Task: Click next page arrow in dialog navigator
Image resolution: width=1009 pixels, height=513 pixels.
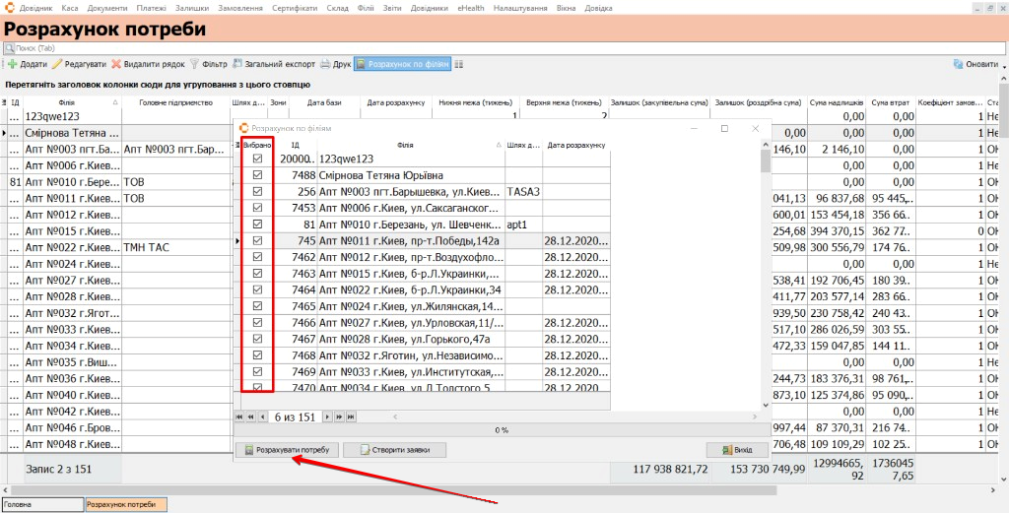Action: 339,417
